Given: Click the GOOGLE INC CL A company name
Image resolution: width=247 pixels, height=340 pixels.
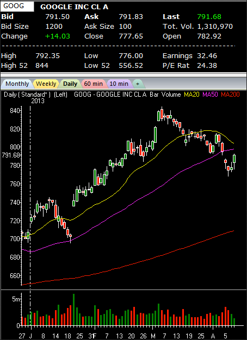Looking at the screenshot, I should pyautogui.click(x=75, y=7).
